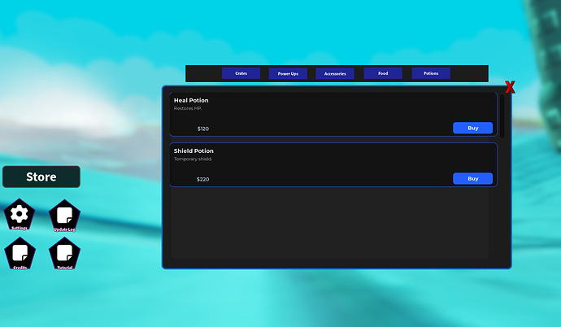The height and width of the screenshot is (327, 561).
Task: Click the 'Temporary shield.' description
Action: point(193,159)
